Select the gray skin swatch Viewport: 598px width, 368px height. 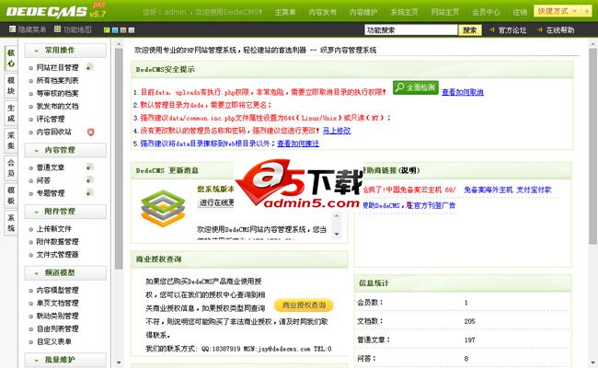click(x=132, y=29)
